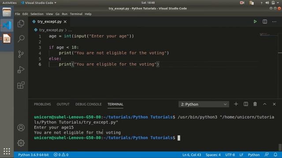Open Run and Debug view
The image size is (282, 158).
coord(21,70)
